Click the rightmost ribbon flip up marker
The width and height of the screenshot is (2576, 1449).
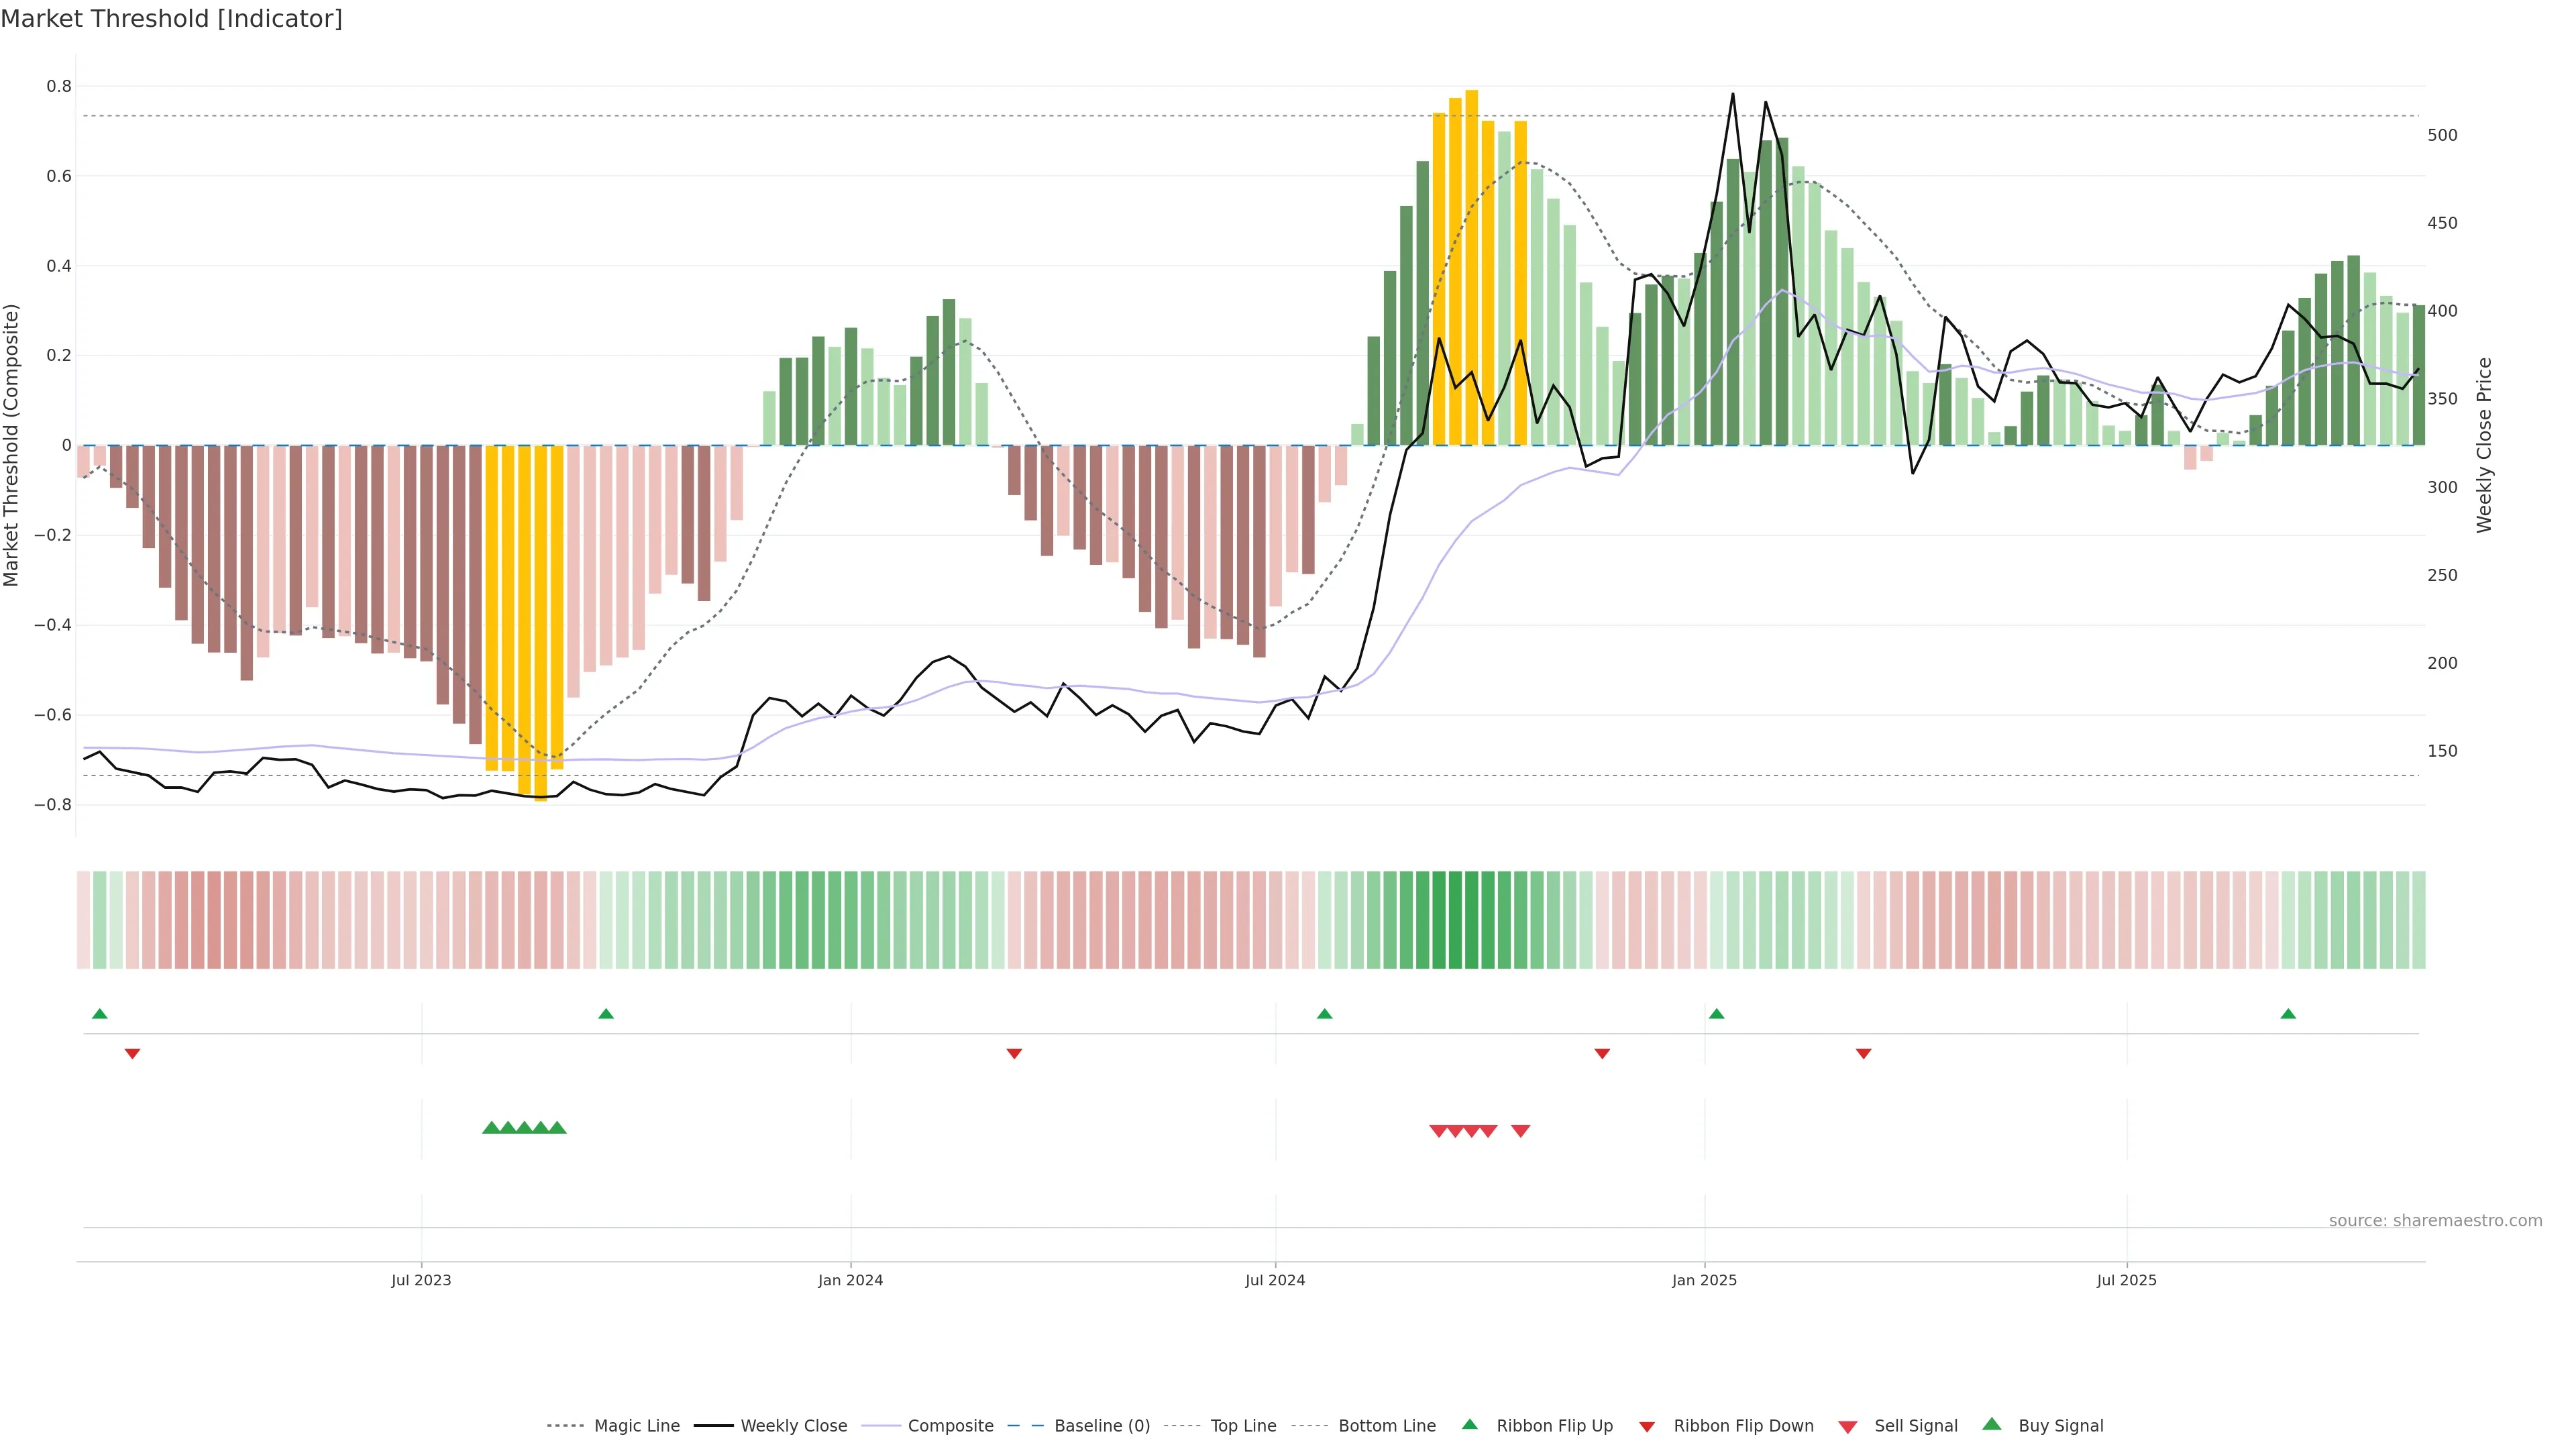point(2288,1014)
